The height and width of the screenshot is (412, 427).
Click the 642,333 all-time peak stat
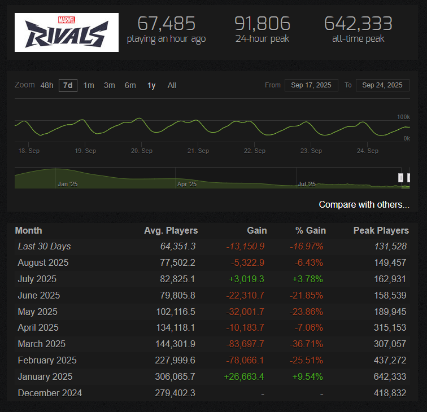(x=358, y=30)
